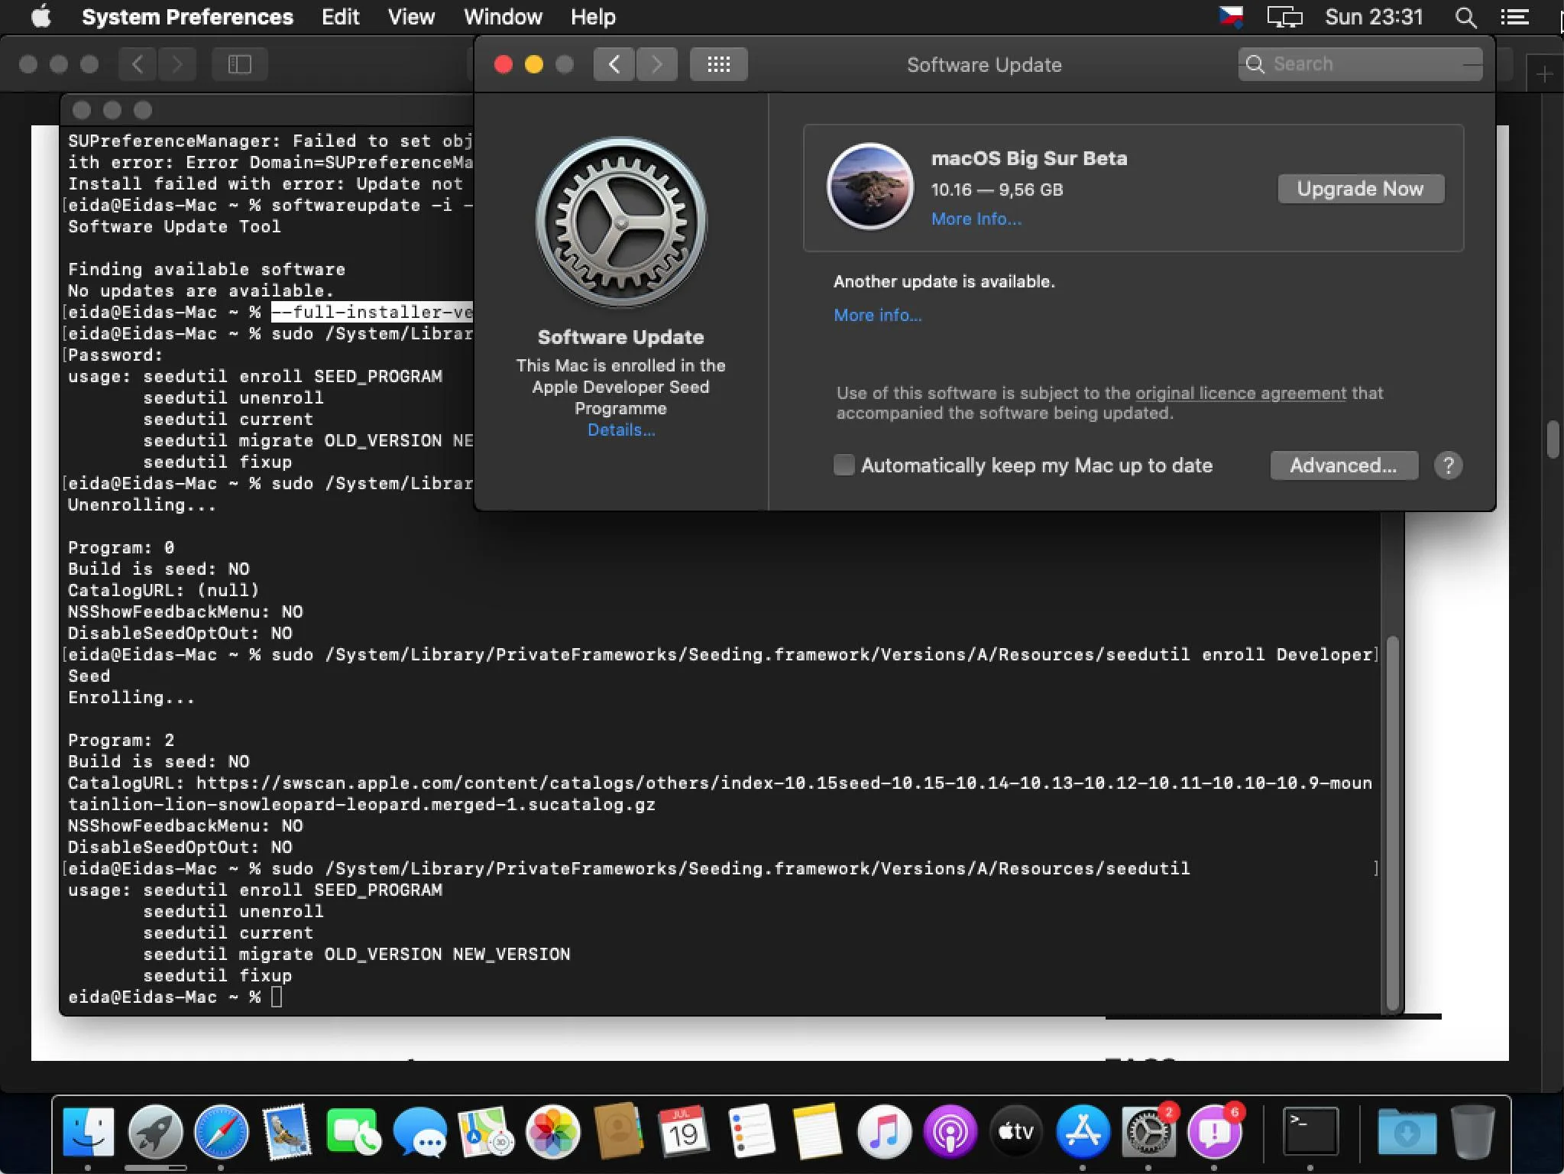The height and width of the screenshot is (1174, 1564).
Task: Open Podcasts in the Dock
Action: [x=950, y=1132]
